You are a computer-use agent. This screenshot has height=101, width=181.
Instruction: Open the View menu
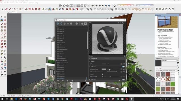click(x=8, y=3)
